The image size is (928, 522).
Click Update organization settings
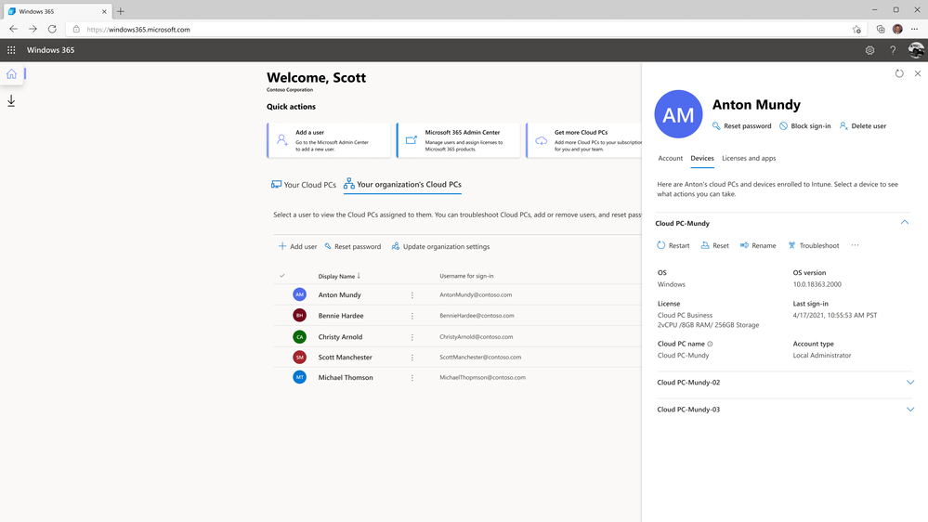click(440, 247)
